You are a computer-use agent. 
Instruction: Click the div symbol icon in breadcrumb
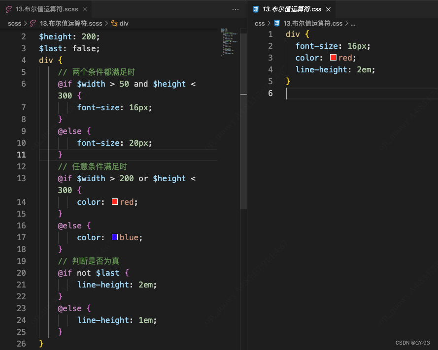coord(114,23)
